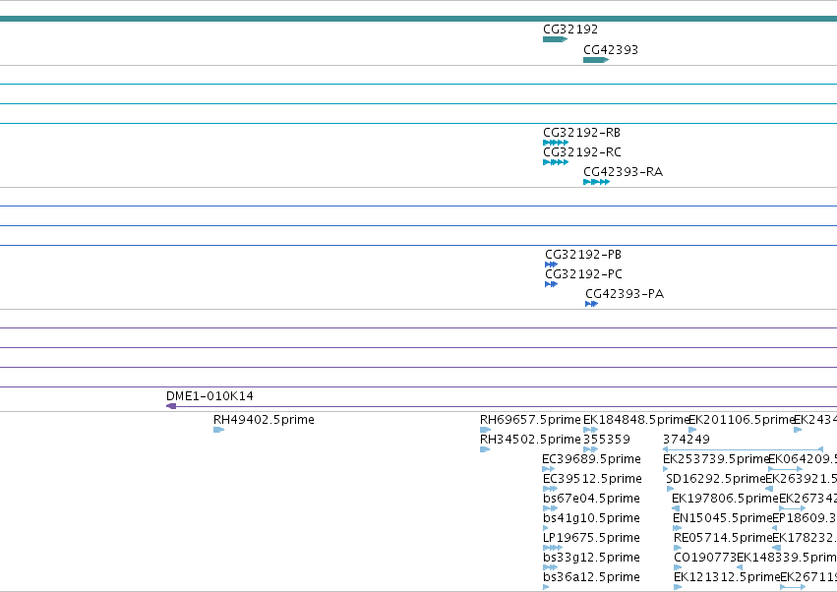Select protein CG32192-PC
The image size is (837, 592).
tap(583, 274)
